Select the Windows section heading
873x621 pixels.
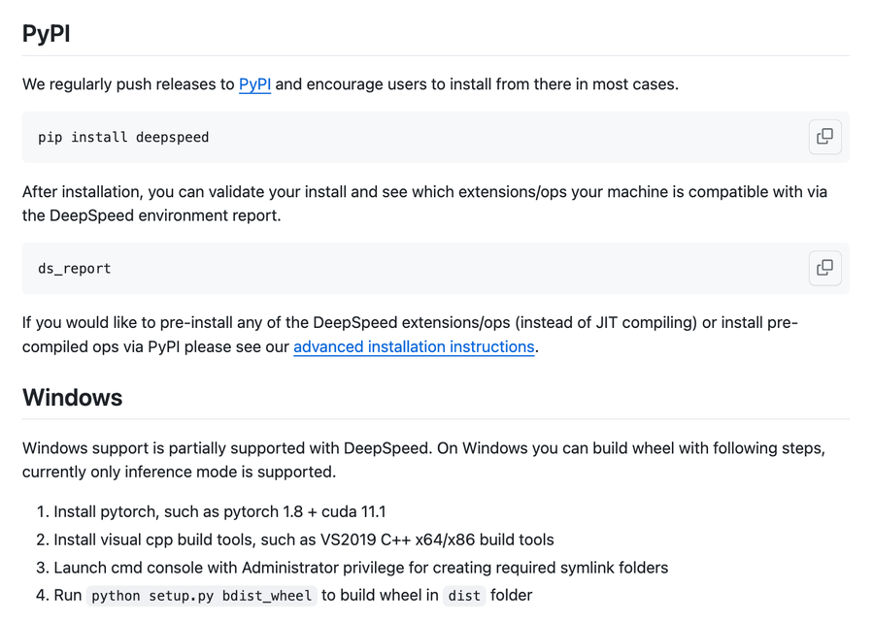pos(73,397)
